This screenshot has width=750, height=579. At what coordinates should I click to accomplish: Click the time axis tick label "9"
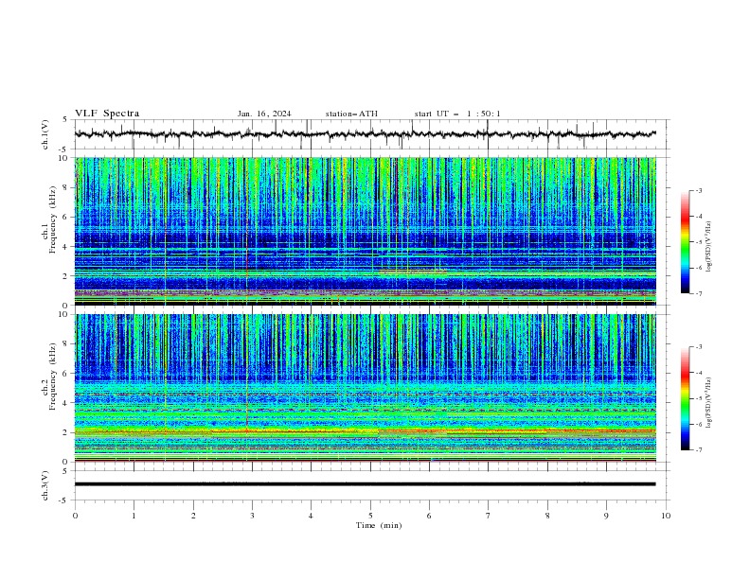[606, 516]
